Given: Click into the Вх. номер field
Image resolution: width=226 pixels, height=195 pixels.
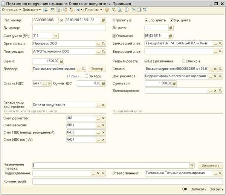Looking at the screenshot, I should (x=69, y=28).
